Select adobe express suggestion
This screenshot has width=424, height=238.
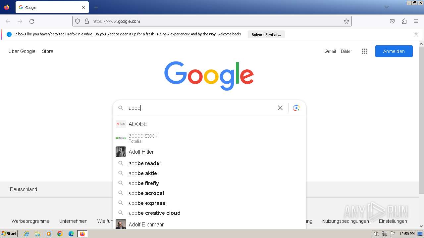(209, 203)
